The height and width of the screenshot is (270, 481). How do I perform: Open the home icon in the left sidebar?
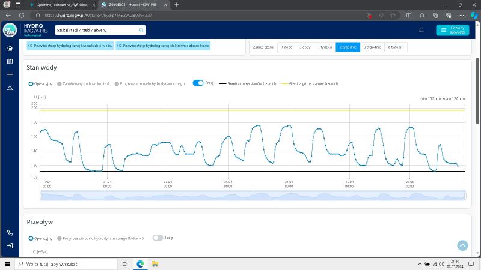coord(10,49)
